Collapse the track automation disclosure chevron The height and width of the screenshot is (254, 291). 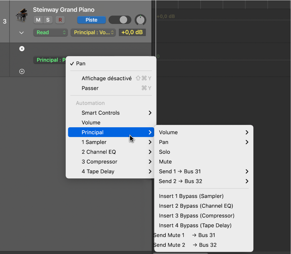coord(22,33)
